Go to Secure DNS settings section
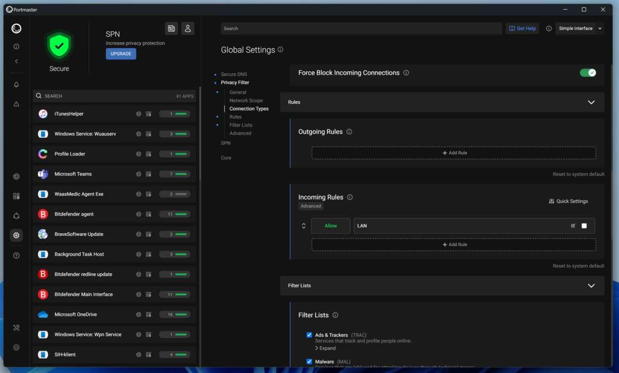619x373 pixels. (234, 74)
